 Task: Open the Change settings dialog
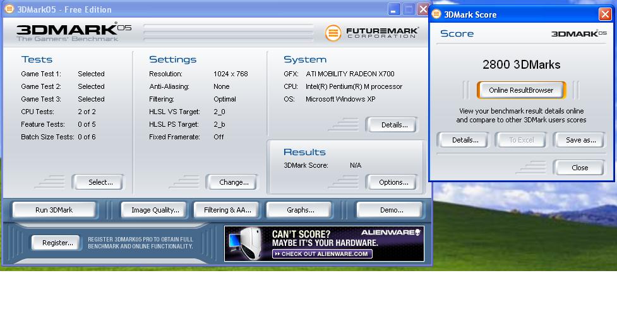(232, 182)
